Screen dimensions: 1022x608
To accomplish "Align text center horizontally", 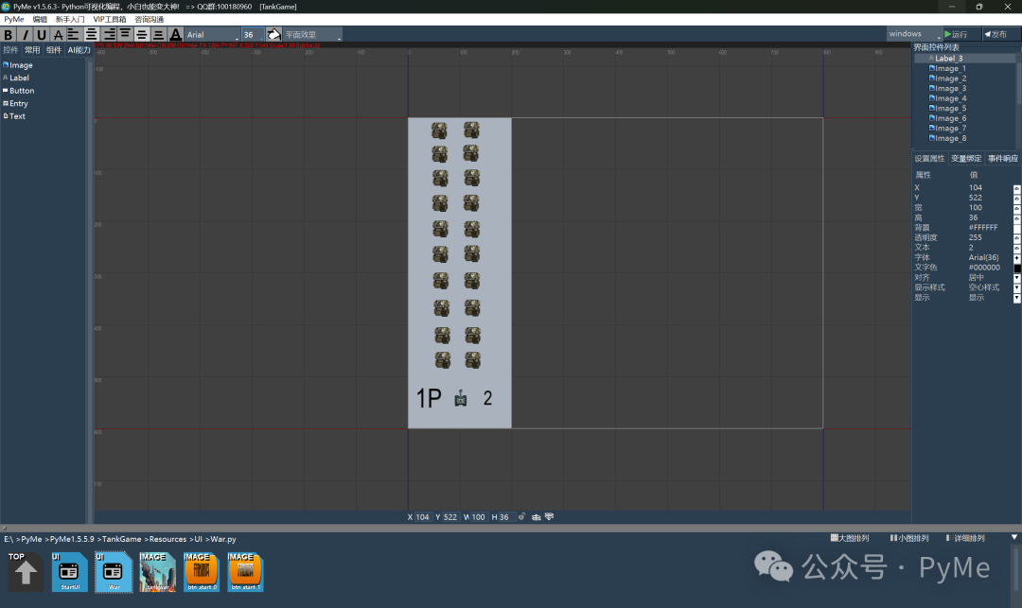I will [x=91, y=34].
